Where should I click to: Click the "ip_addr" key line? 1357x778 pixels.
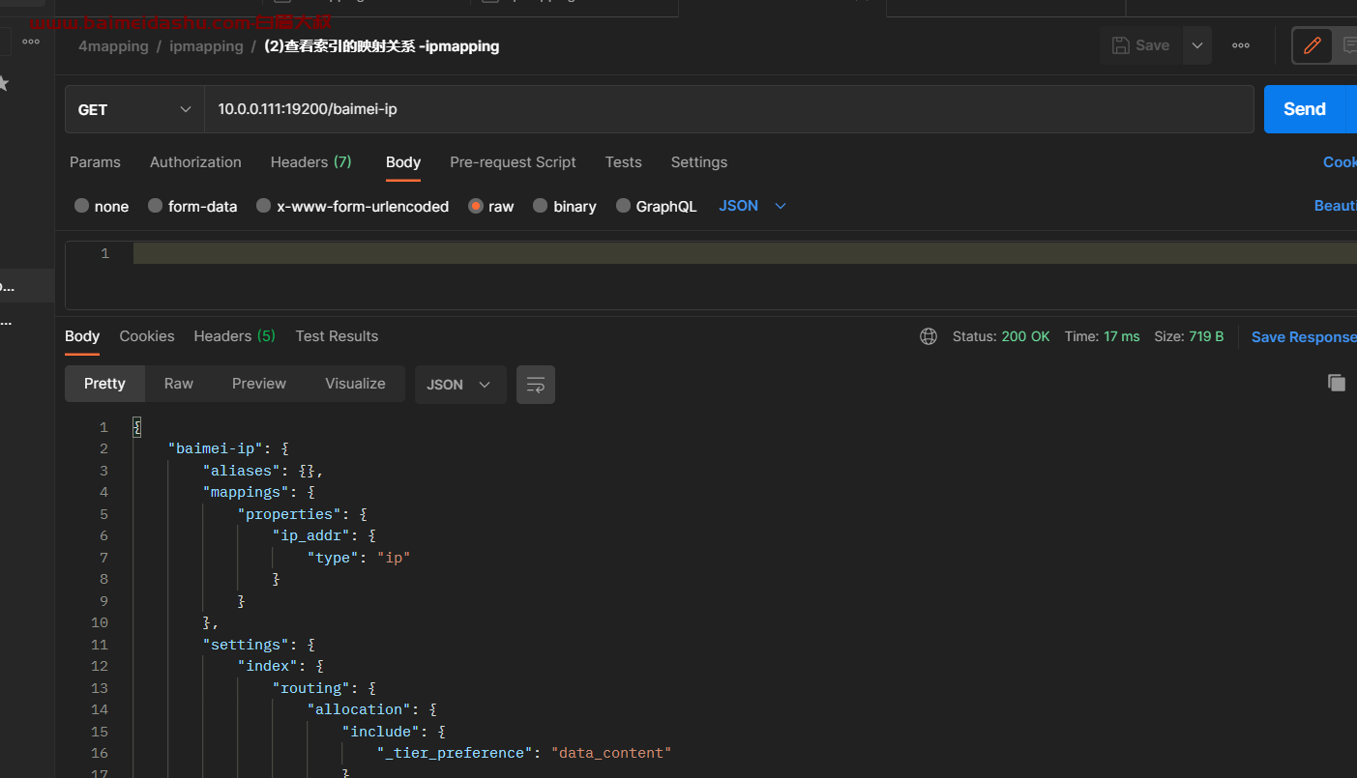(311, 535)
